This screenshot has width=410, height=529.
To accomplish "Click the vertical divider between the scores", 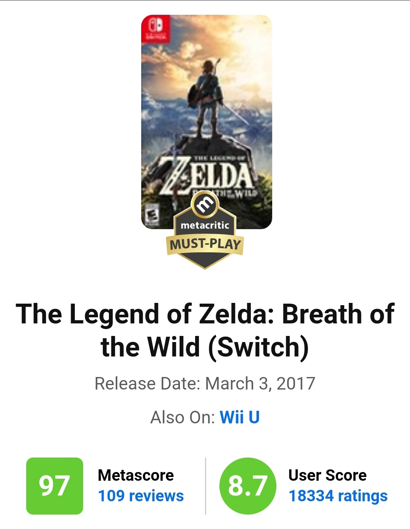I will tap(205, 486).
